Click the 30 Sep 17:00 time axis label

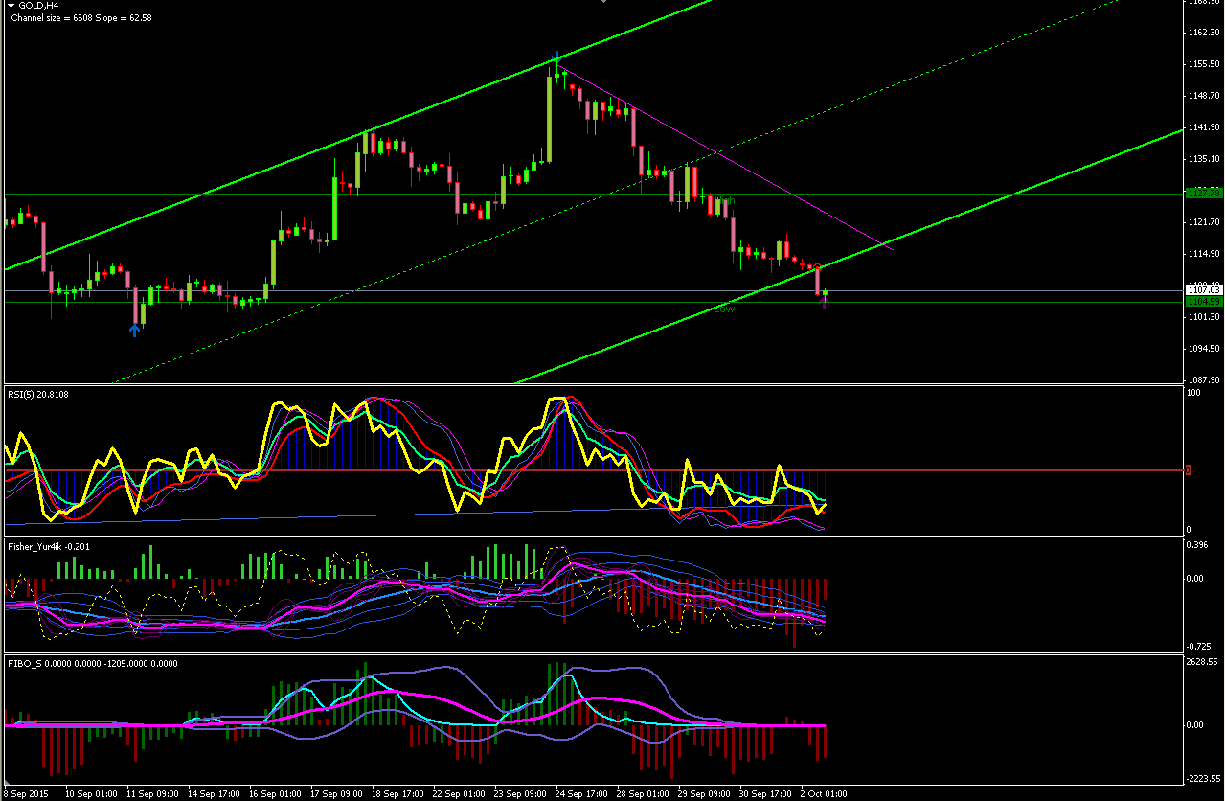(766, 794)
